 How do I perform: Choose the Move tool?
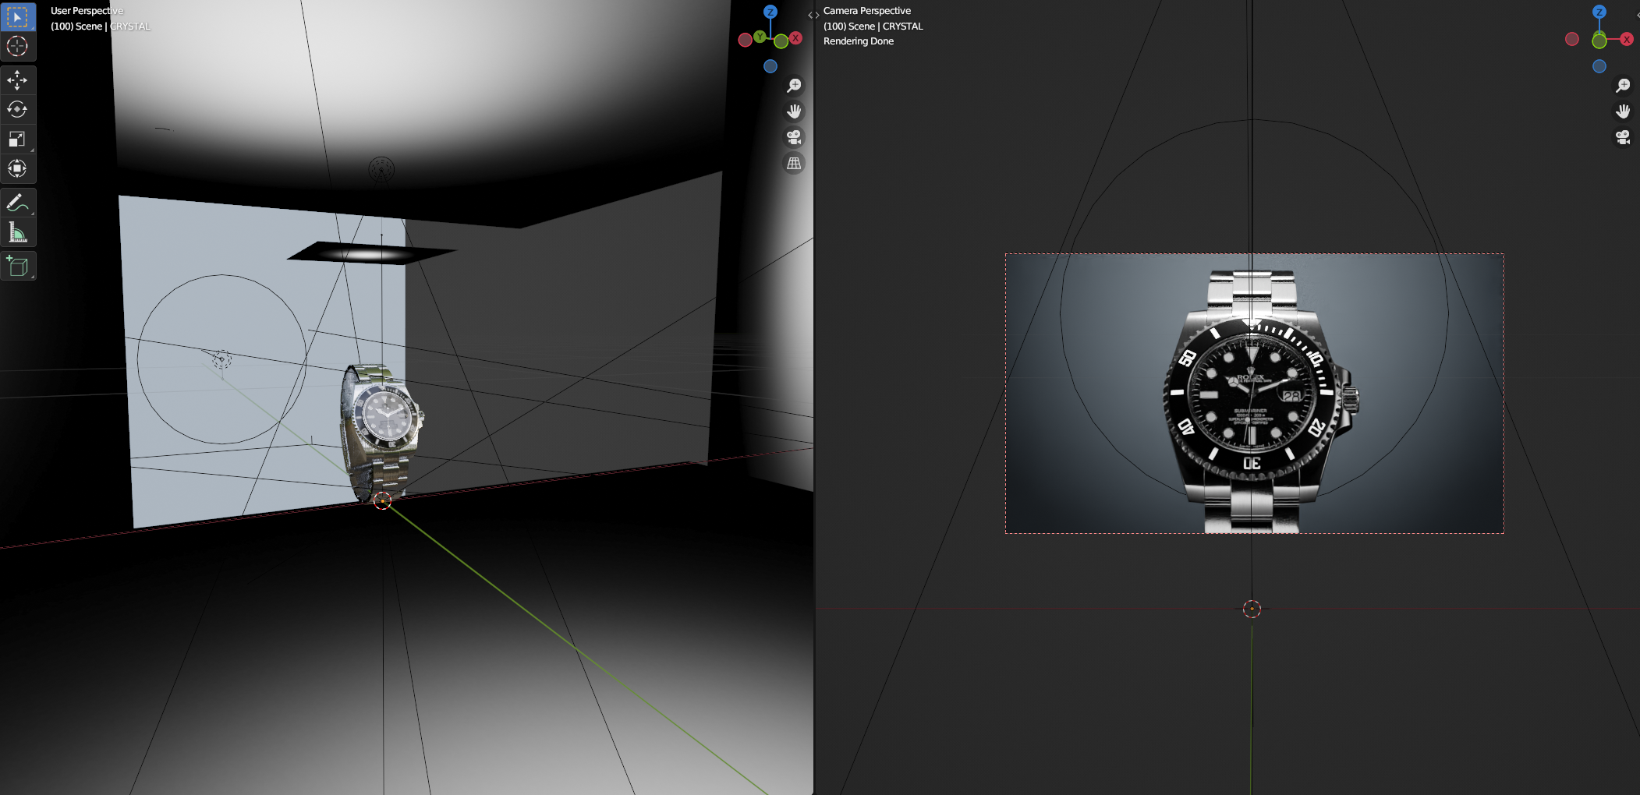(x=17, y=79)
